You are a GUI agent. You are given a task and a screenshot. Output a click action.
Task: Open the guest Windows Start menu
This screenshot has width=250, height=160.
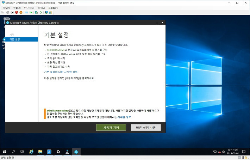pos(5,152)
